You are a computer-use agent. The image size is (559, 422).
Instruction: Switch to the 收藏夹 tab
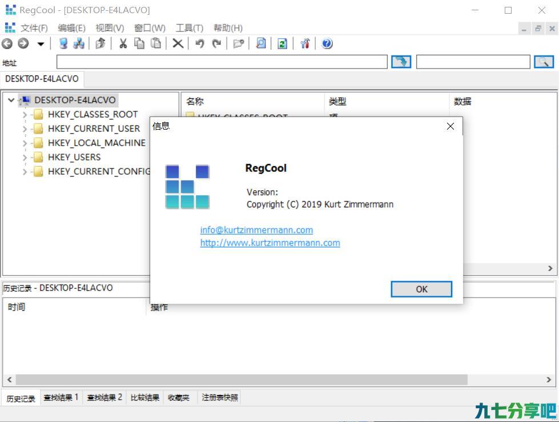click(x=179, y=397)
